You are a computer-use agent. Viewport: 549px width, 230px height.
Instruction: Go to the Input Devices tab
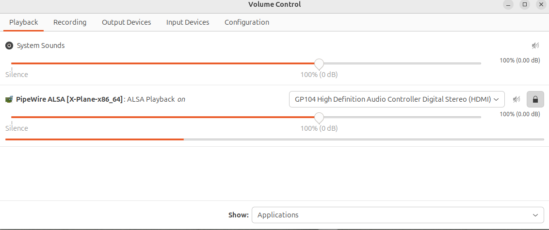point(188,22)
